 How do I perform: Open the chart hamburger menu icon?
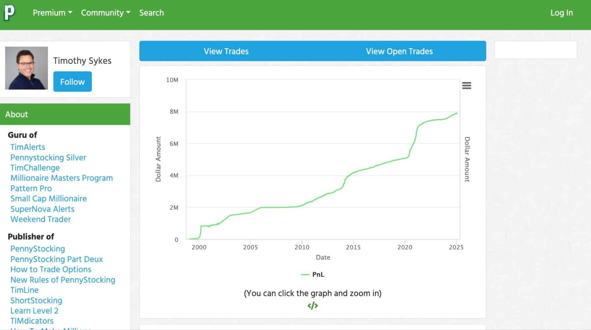coord(466,86)
